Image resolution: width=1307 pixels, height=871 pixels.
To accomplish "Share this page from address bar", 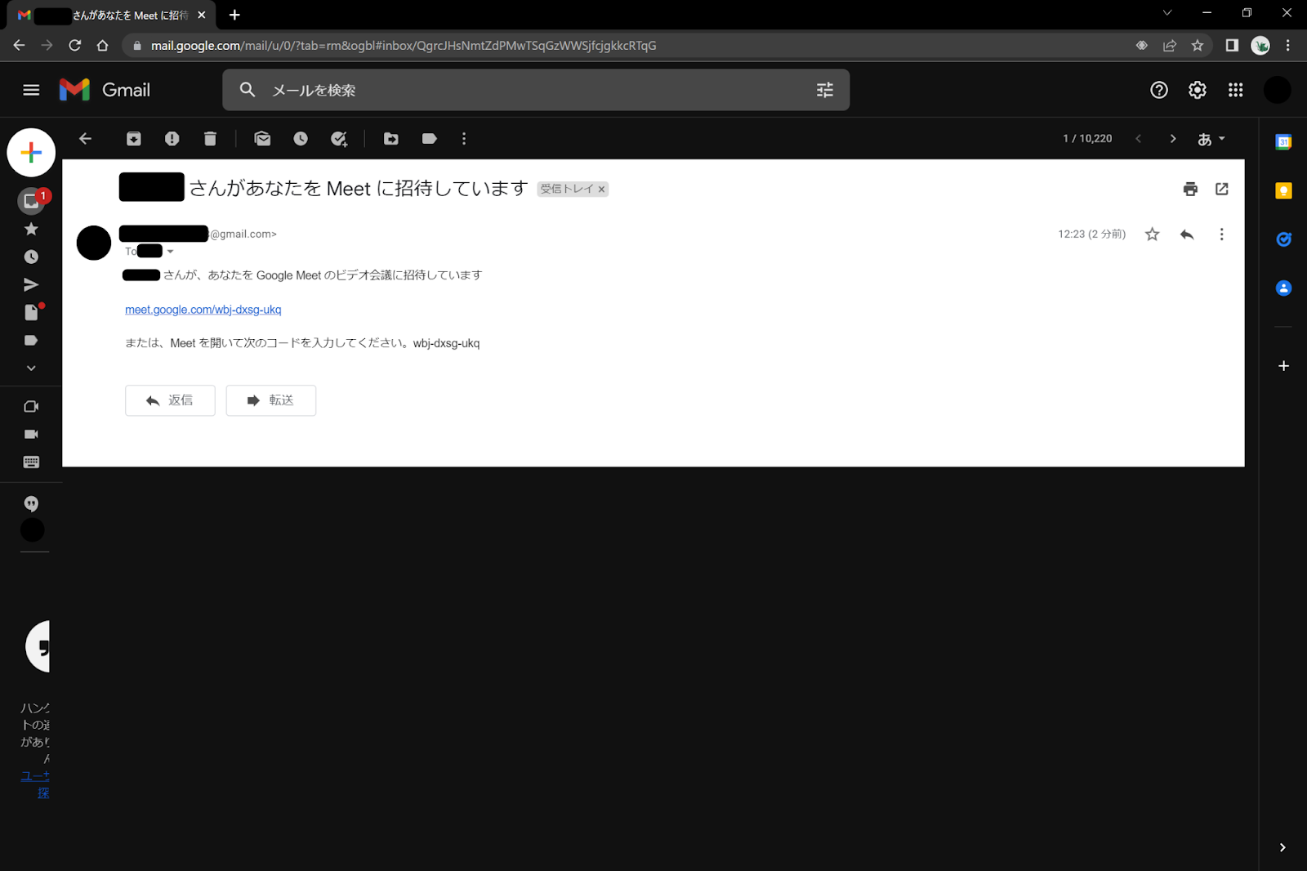I will tap(1170, 46).
